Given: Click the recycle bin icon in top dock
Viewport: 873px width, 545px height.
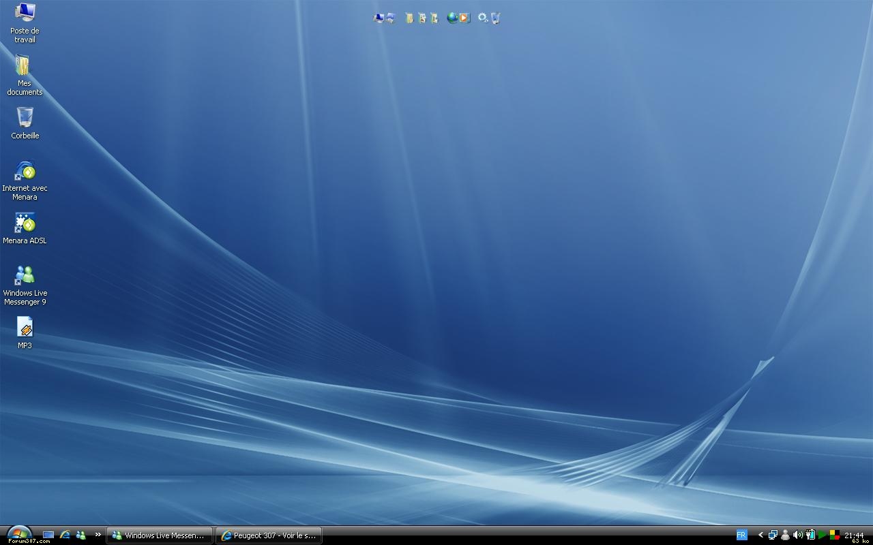Looking at the screenshot, I should [496, 18].
